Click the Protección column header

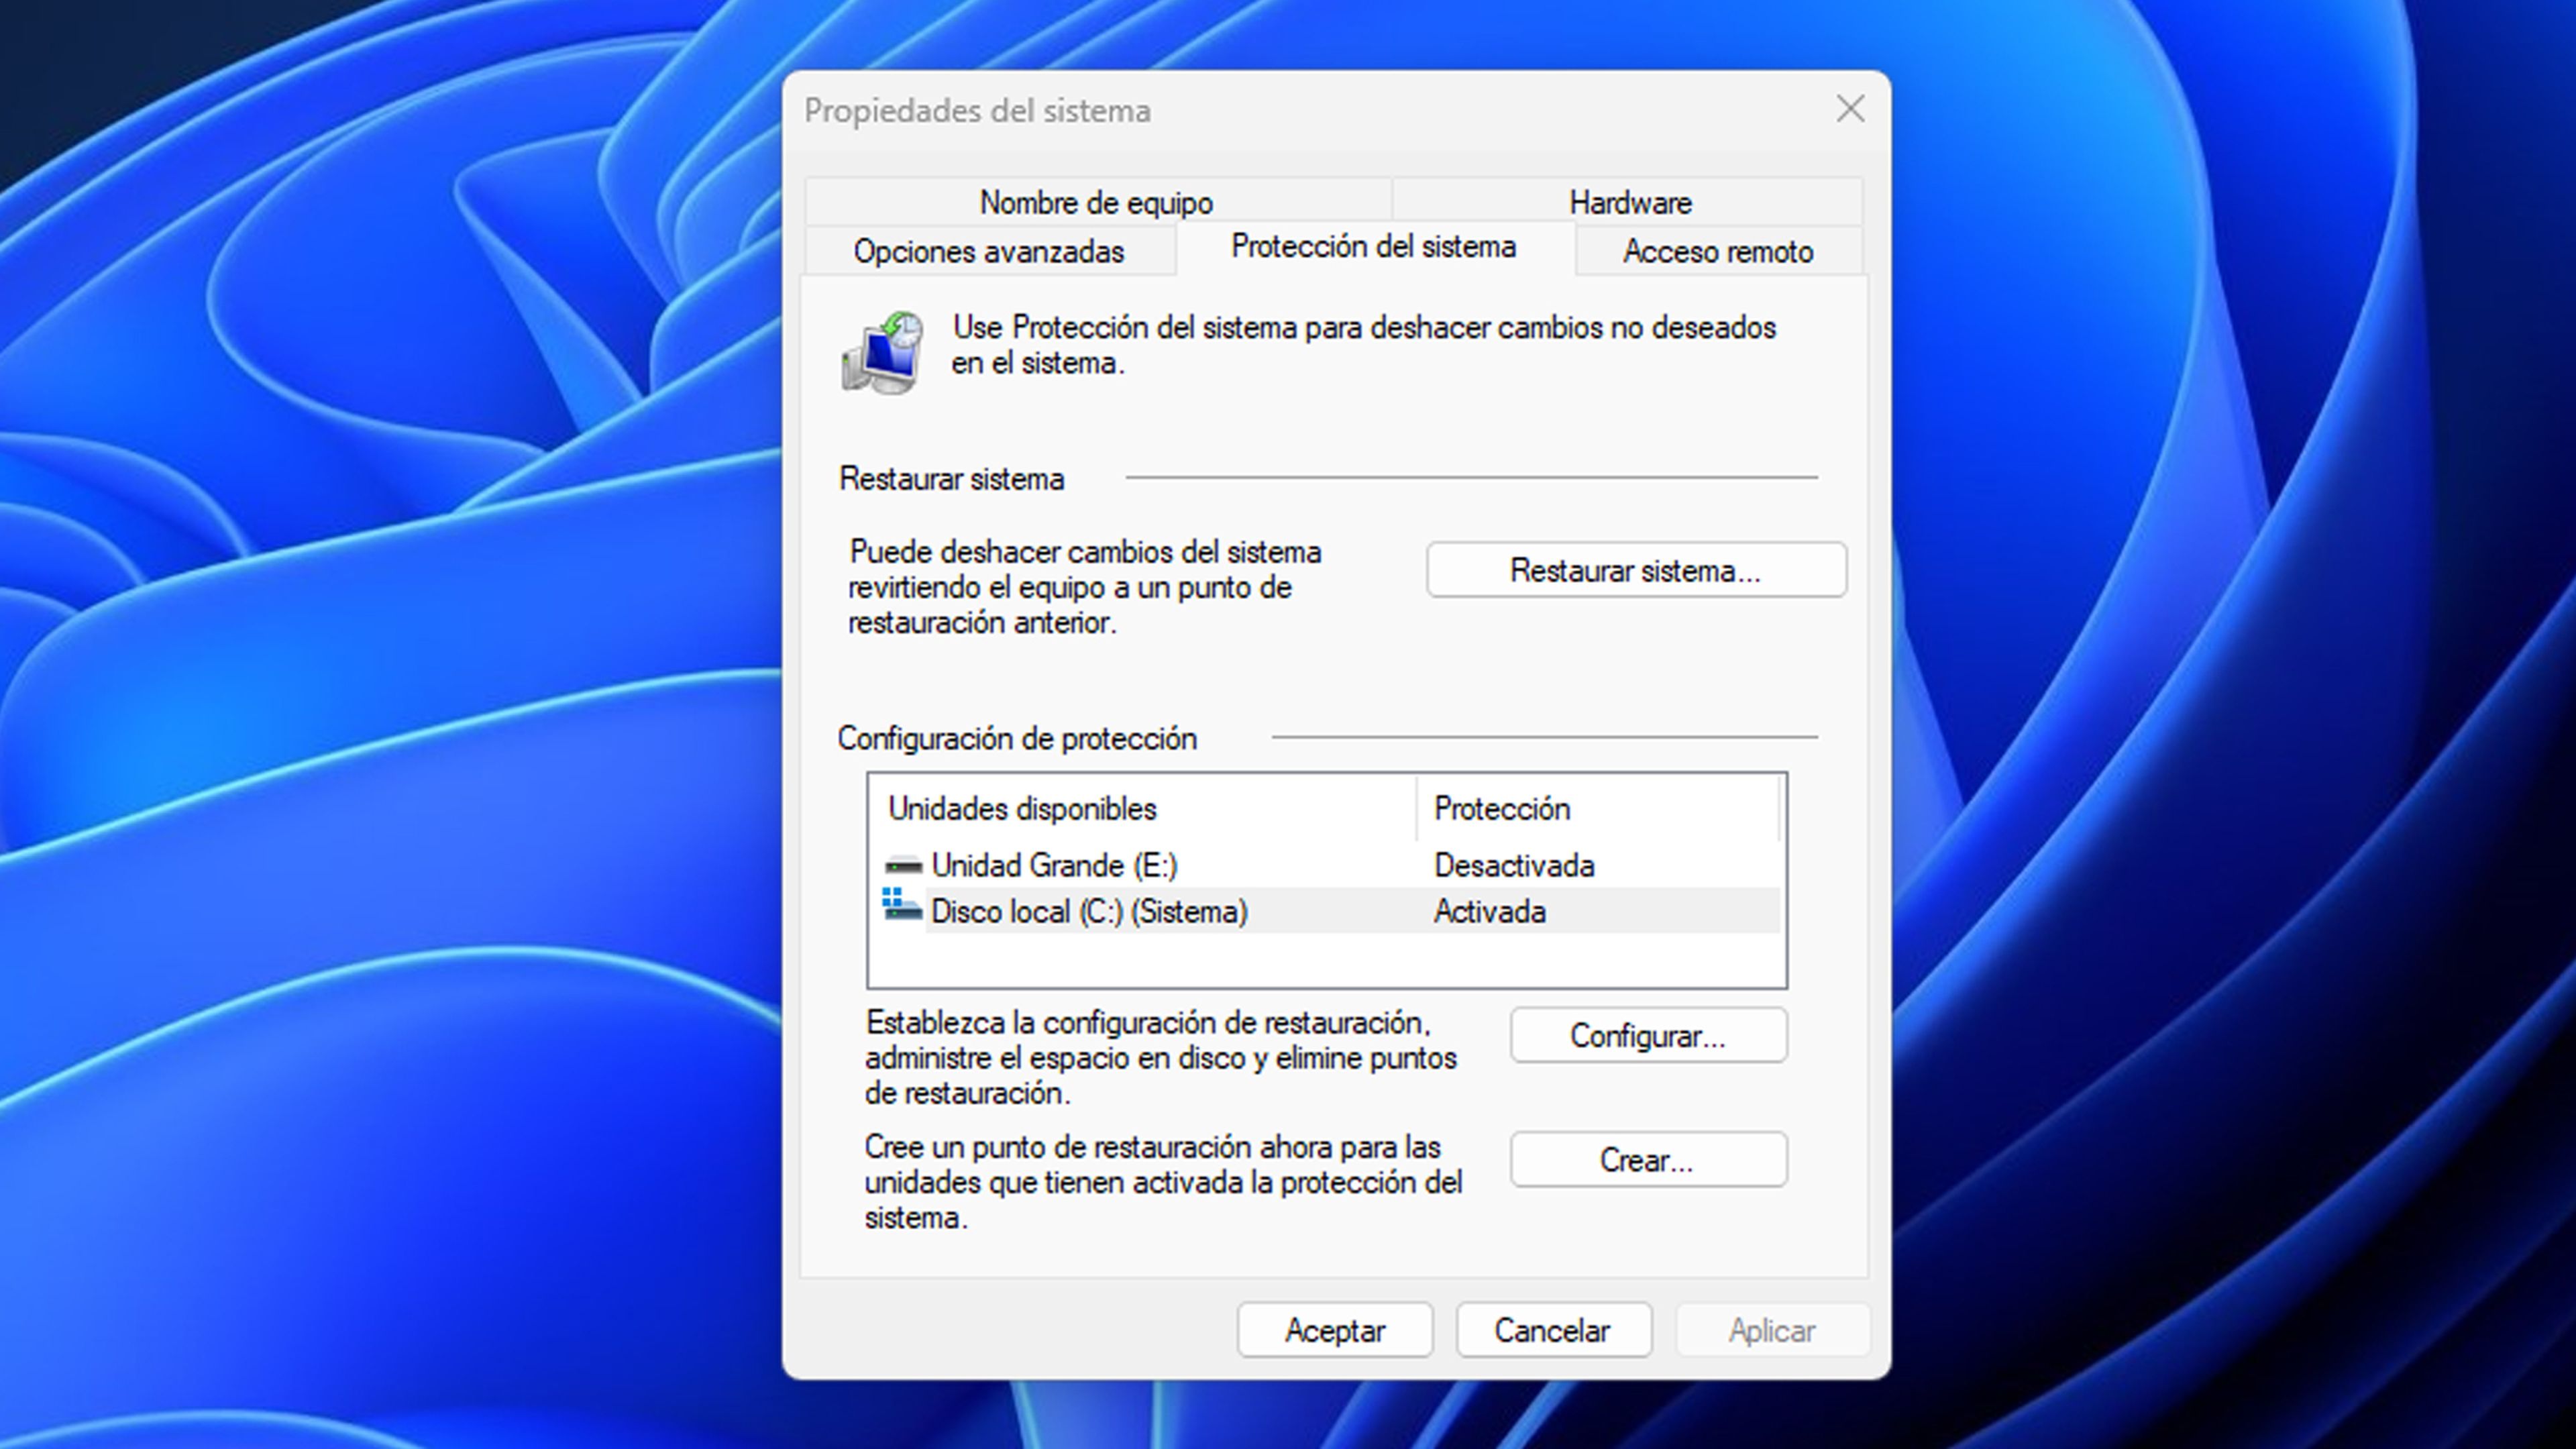[1598, 808]
